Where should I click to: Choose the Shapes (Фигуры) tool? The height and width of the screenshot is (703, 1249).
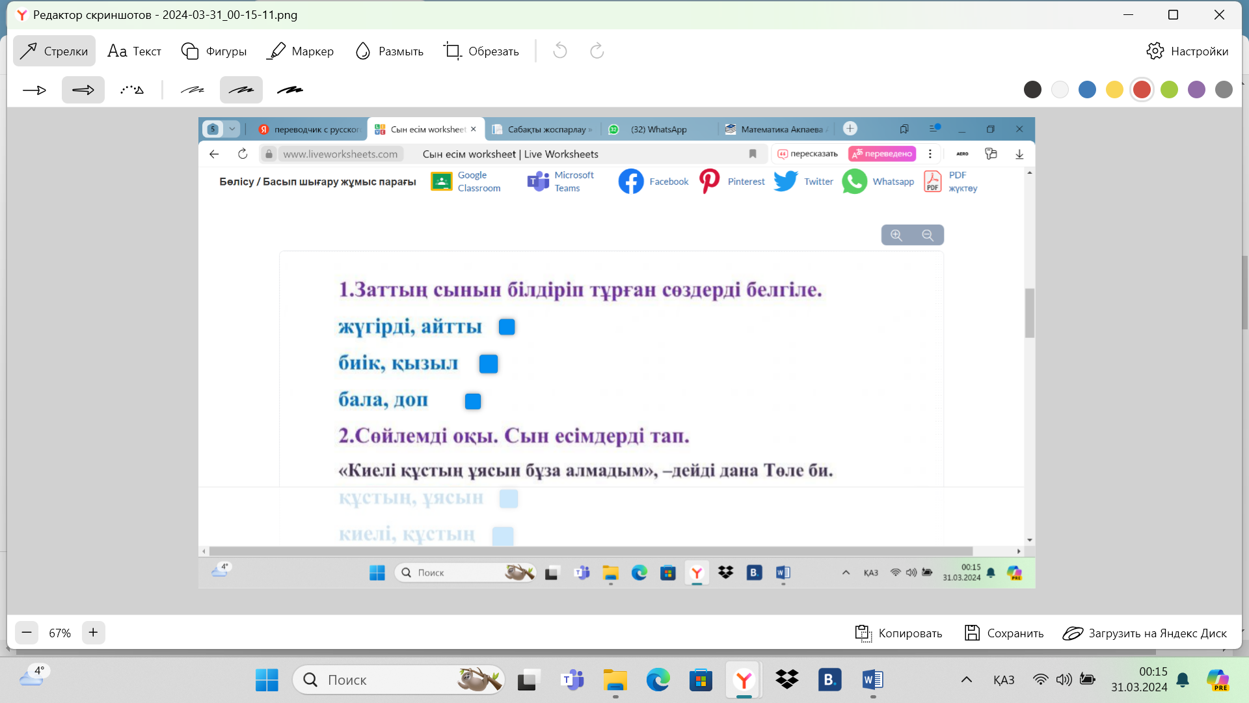tap(214, 51)
